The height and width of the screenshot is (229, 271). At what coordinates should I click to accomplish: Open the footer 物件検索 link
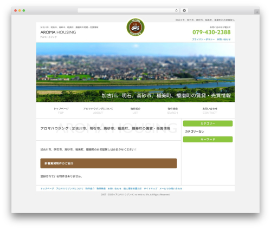click(101, 188)
